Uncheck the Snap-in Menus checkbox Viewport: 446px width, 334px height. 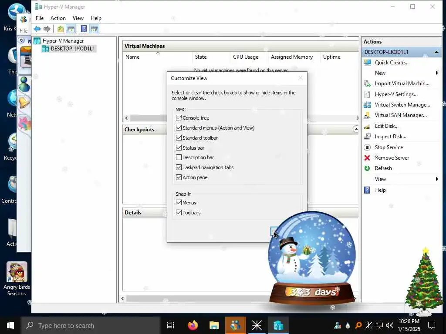tap(179, 203)
